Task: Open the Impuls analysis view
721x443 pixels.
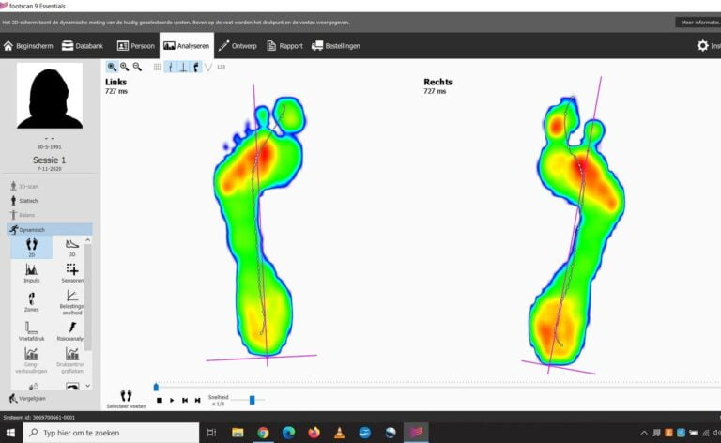Action: click(31, 272)
